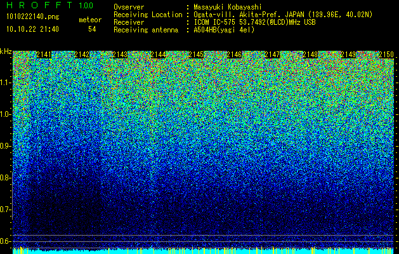Click observer name Masayuki Kobayashi
This screenshot has width=399, height=254.
tap(228, 7)
